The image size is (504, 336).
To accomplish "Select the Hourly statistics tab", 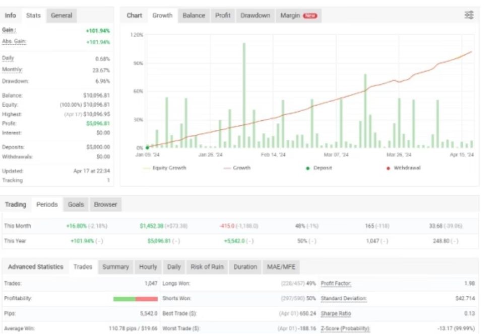I will pyautogui.click(x=148, y=267).
